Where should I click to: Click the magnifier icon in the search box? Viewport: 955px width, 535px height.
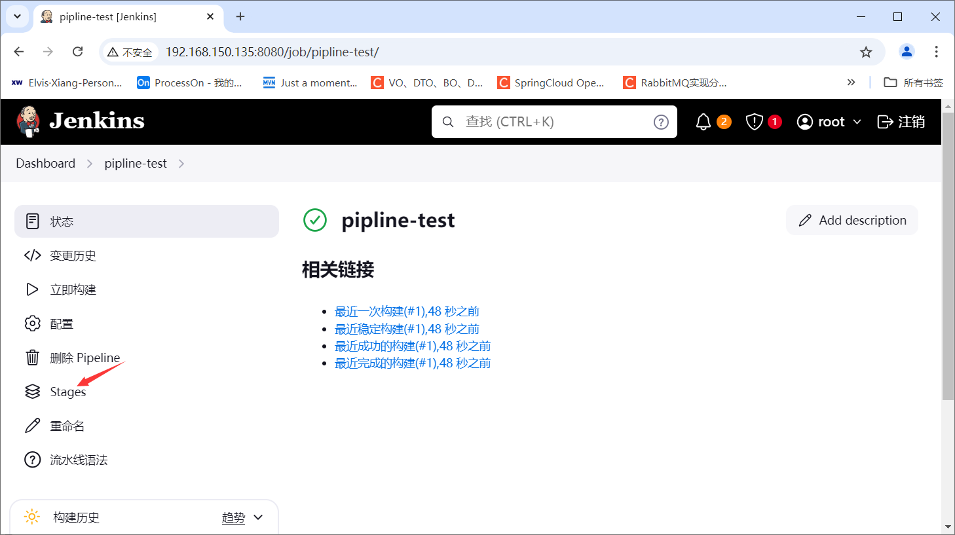click(x=448, y=122)
